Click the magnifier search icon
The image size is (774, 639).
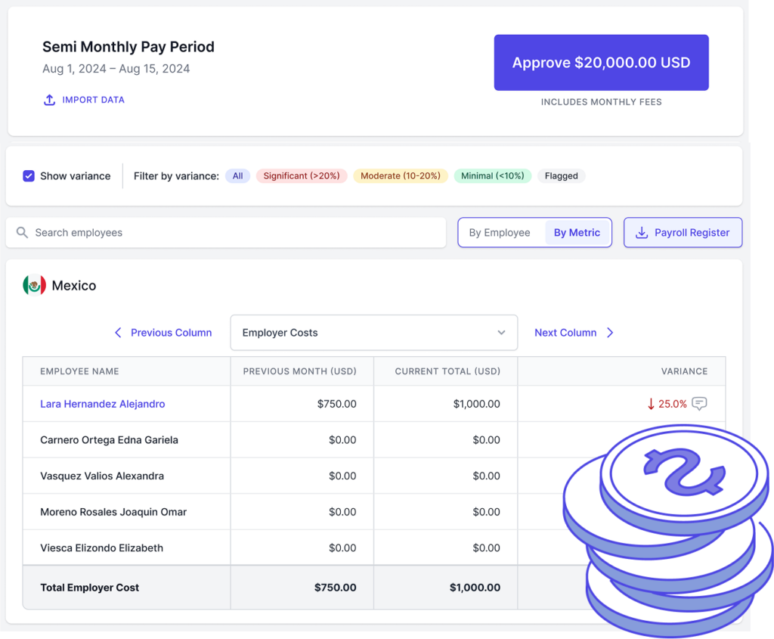23,233
